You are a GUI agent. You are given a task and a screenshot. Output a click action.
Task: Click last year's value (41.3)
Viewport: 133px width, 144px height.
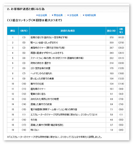121,37
